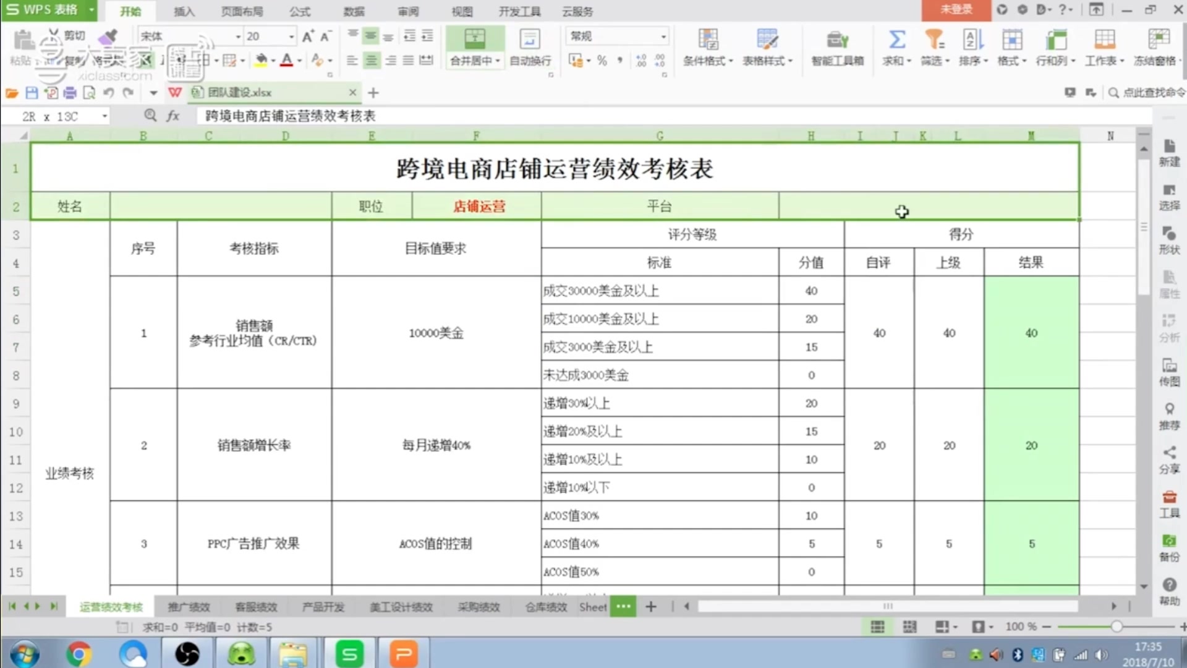Switch to the 公式 ribbon tab
This screenshot has width=1187, height=668.
point(300,11)
